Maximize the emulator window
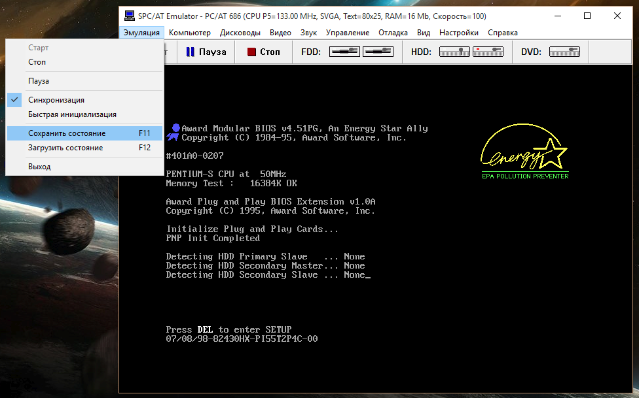Image resolution: width=639 pixels, height=398 pixels. [x=587, y=16]
